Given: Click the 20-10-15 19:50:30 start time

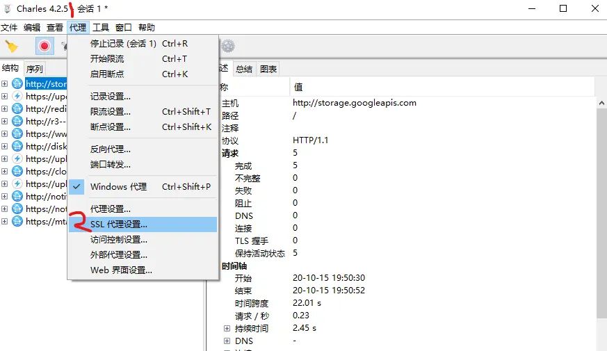Looking at the screenshot, I should (x=329, y=278).
